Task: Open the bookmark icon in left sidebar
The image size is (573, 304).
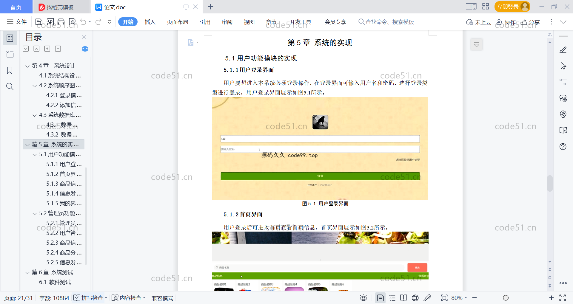Action: [10, 70]
